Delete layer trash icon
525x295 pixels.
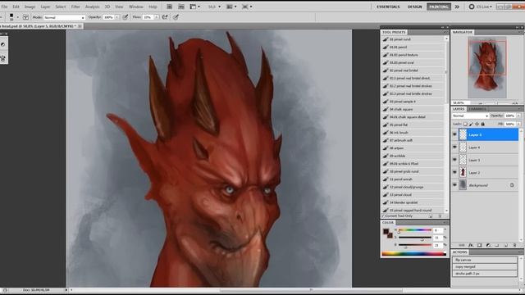[514, 246]
